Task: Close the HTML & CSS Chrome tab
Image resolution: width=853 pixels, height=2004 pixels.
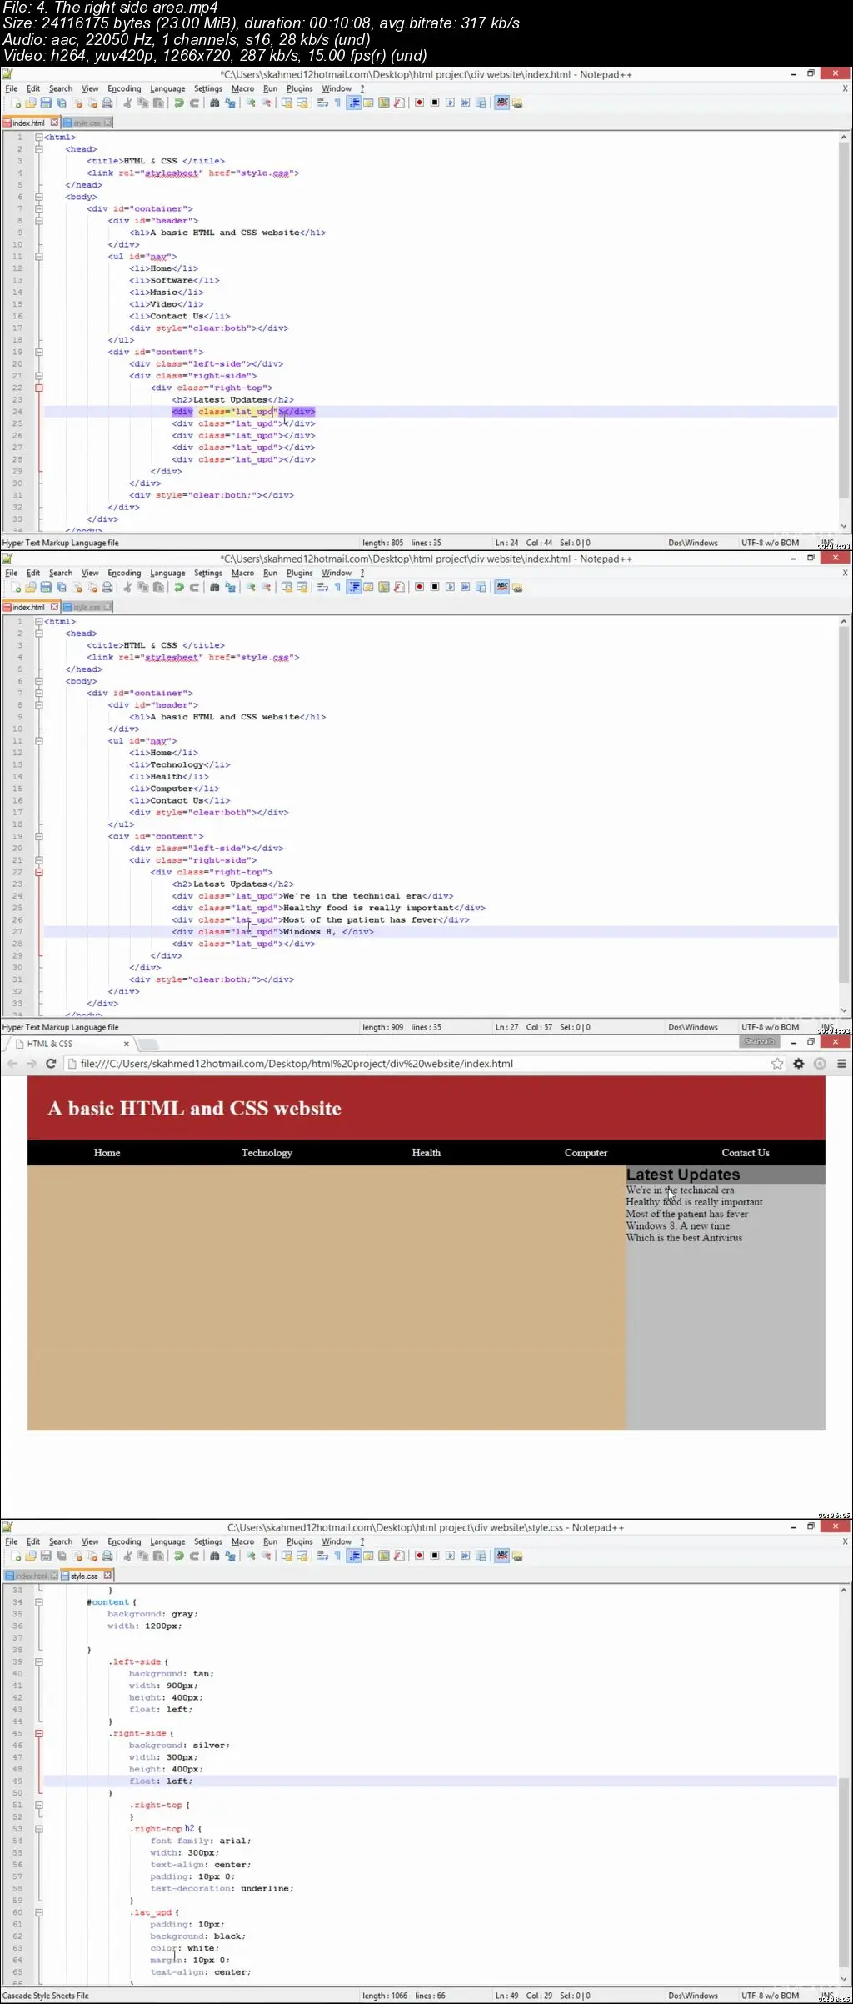Action: [127, 1045]
